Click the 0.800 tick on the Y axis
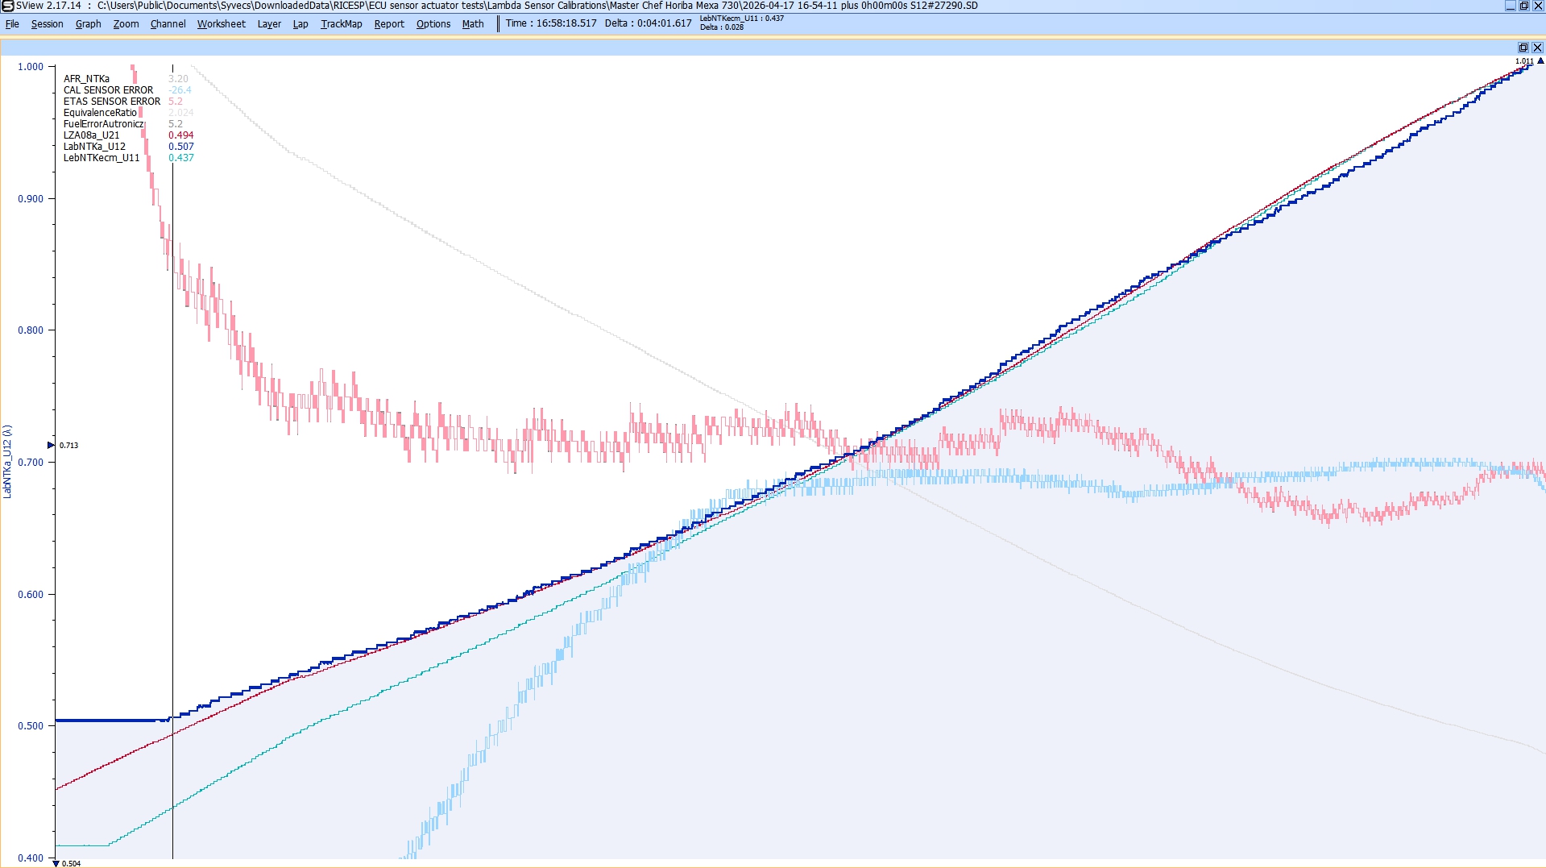Image resolution: width=1546 pixels, height=868 pixels. coord(31,330)
